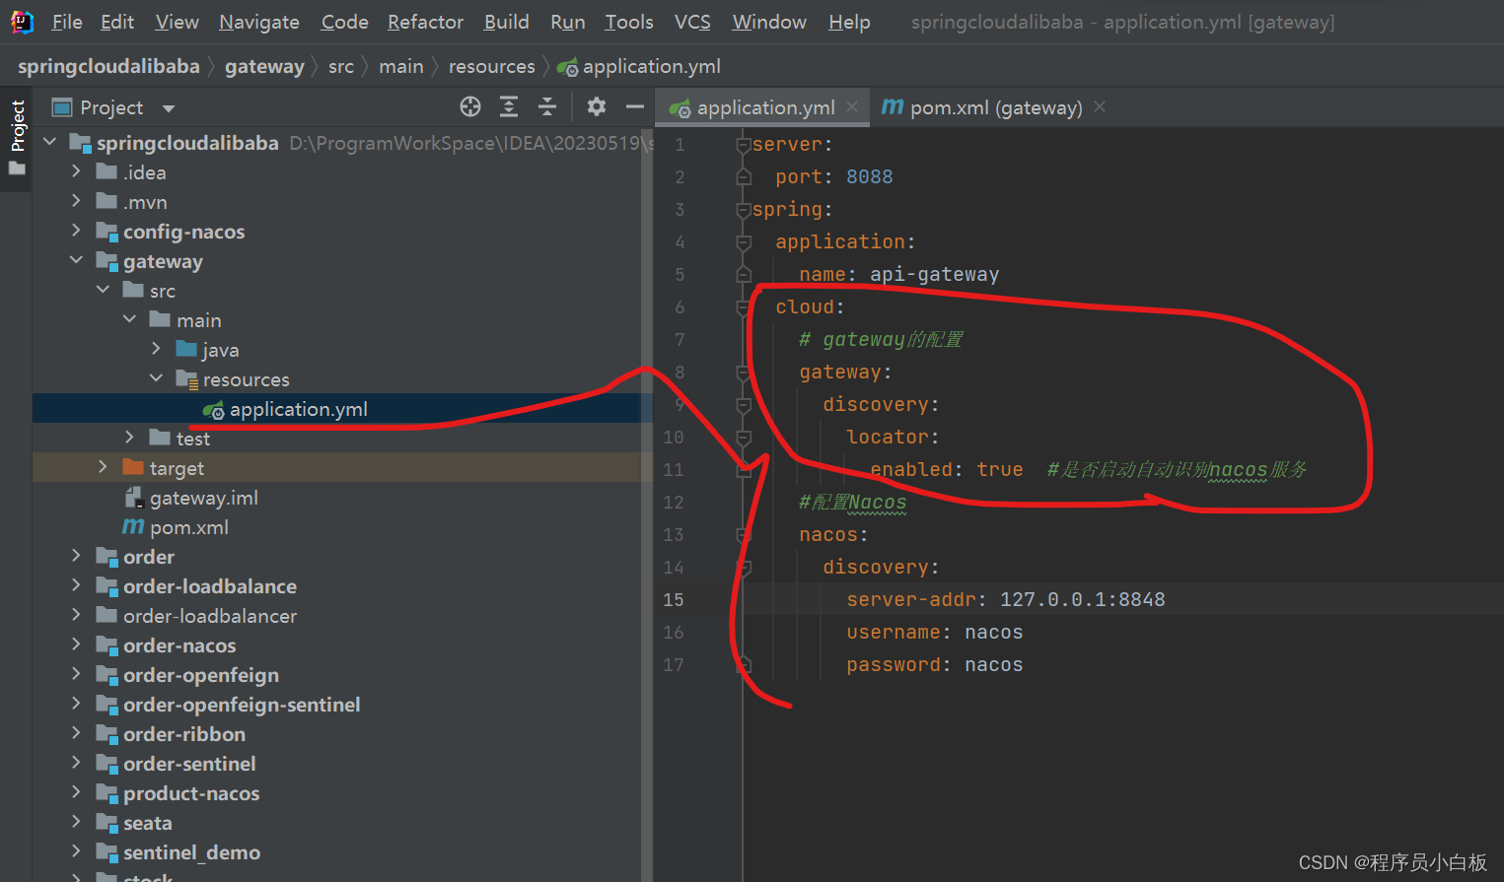Hide the Project panel with minus icon
The width and height of the screenshot is (1504, 882).
634,106
